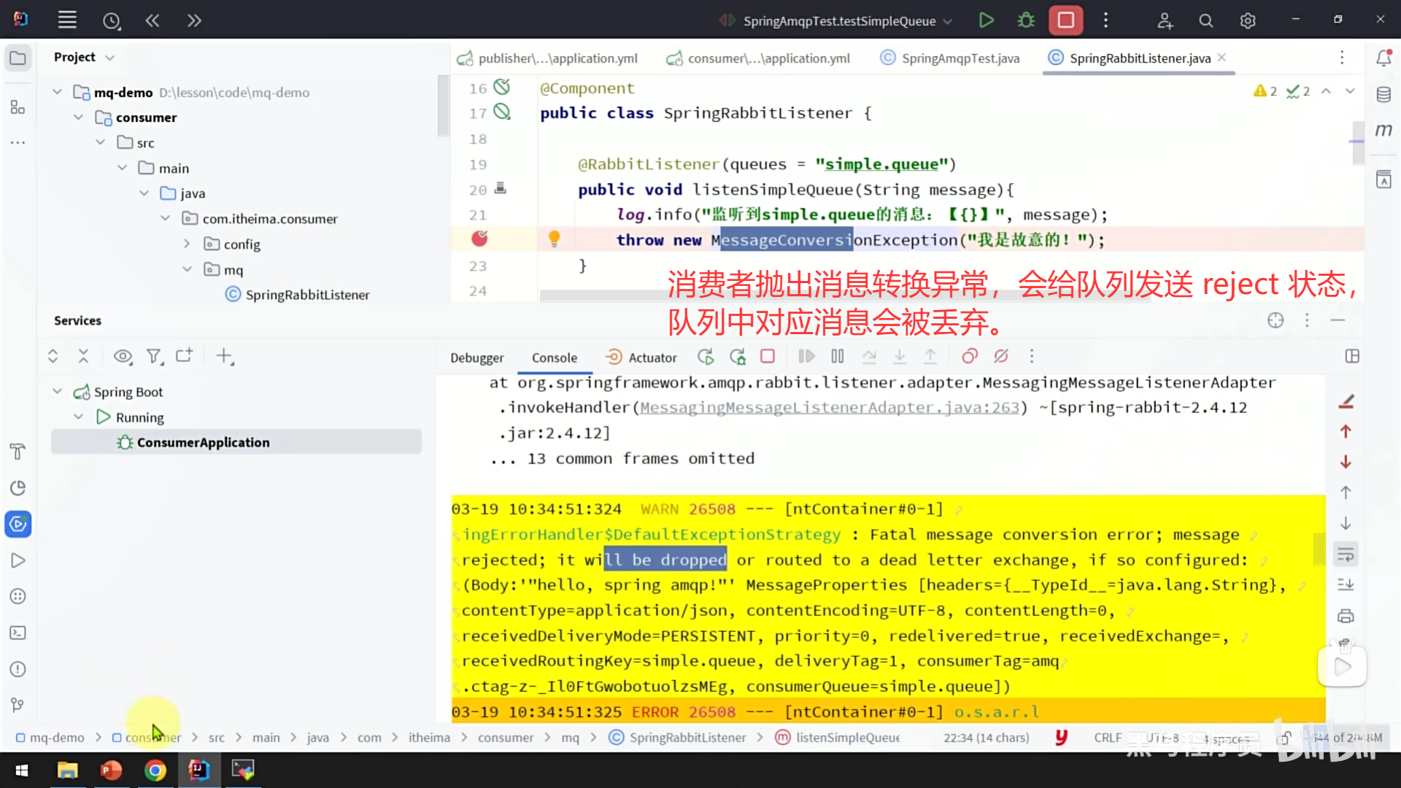Open the SpringAmqpTest.java editor tab

960,58
